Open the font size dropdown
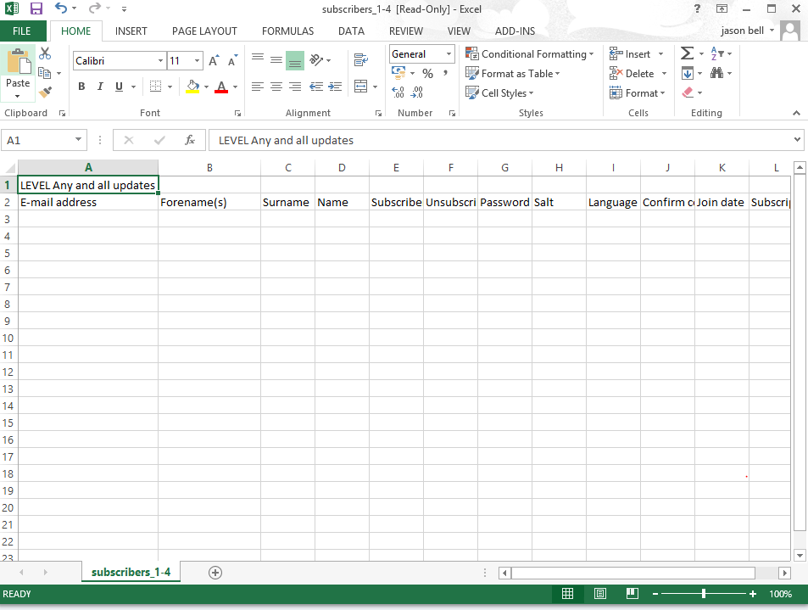 (x=197, y=61)
